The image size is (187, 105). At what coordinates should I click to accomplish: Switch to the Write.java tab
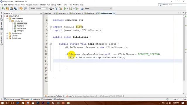click(62, 13)
